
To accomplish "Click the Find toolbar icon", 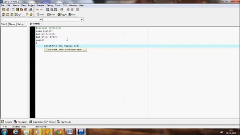I will click(48, 10).
